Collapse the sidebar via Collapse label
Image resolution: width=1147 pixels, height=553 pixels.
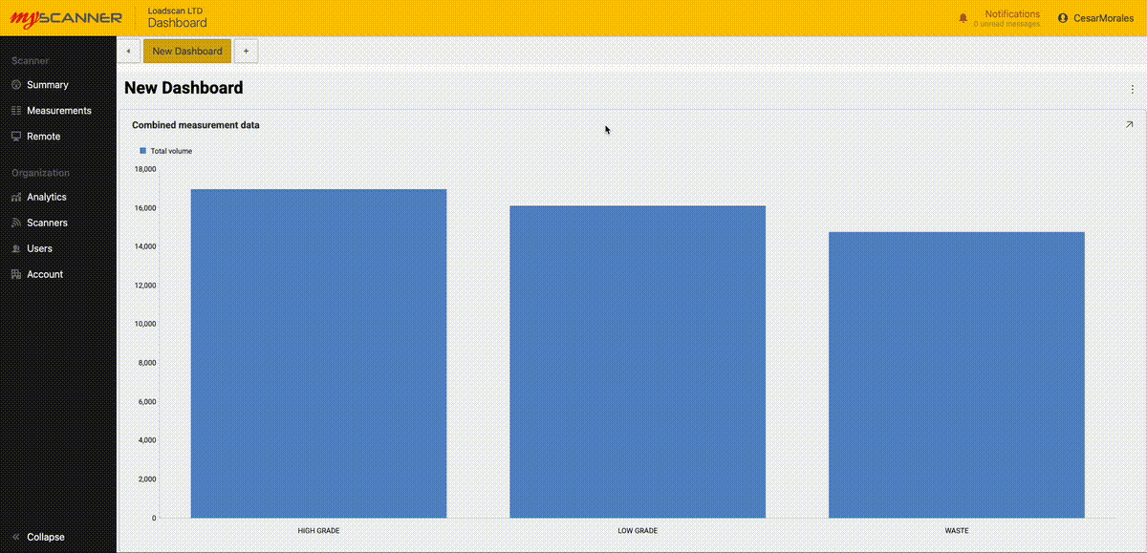[x=46, y=537]
